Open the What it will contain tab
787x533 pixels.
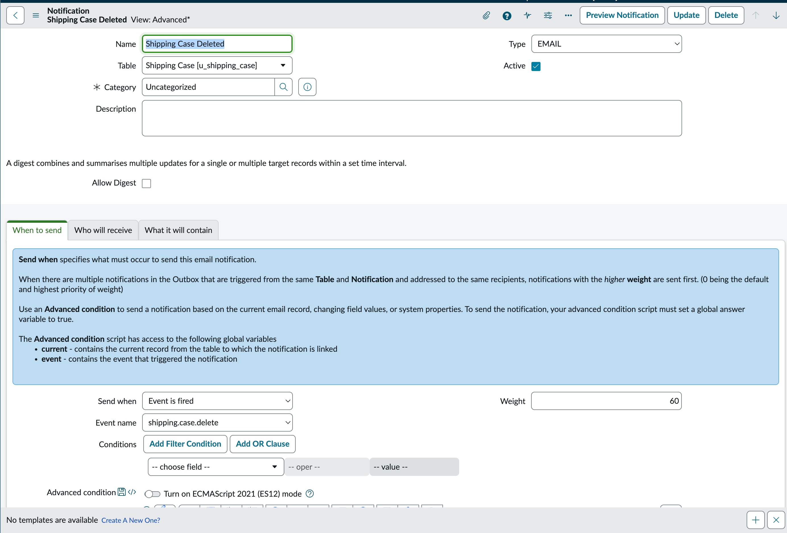(178, 230)
